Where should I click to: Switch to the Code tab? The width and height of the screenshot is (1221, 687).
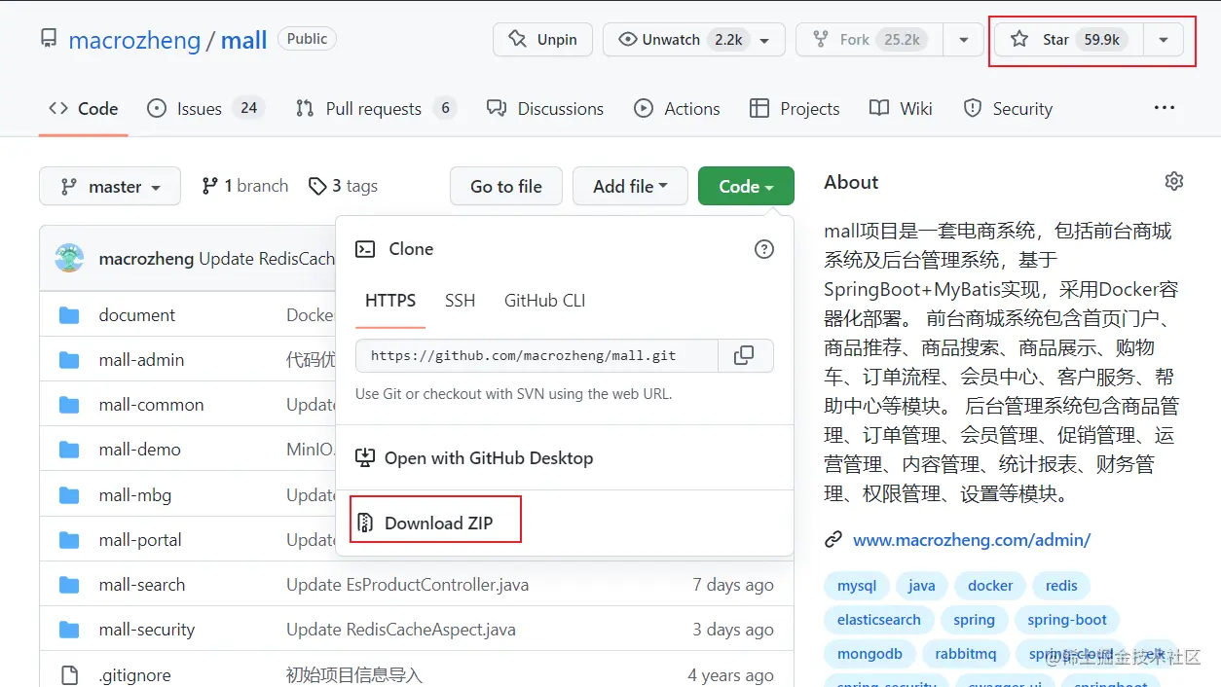point(84,108)
